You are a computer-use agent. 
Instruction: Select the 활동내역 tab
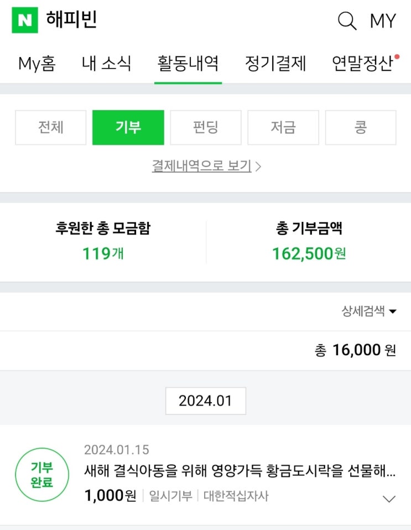click(x=188, y=64)
